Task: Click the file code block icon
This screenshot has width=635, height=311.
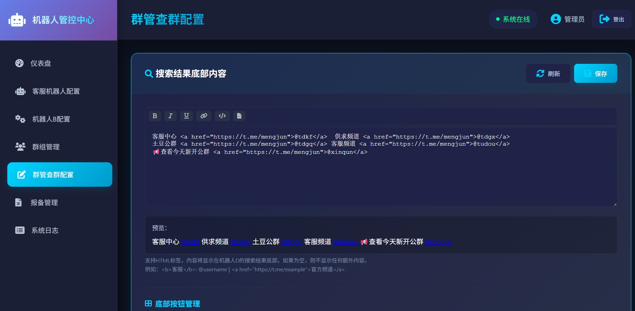Action: pos(239,116)
